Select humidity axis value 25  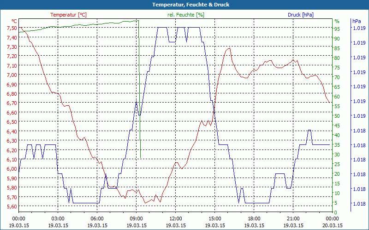tap(337, 165)
